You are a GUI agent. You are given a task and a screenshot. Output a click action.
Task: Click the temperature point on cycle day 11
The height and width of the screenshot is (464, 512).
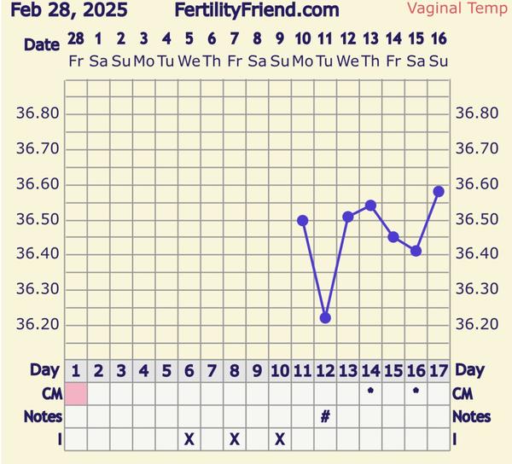302,220
